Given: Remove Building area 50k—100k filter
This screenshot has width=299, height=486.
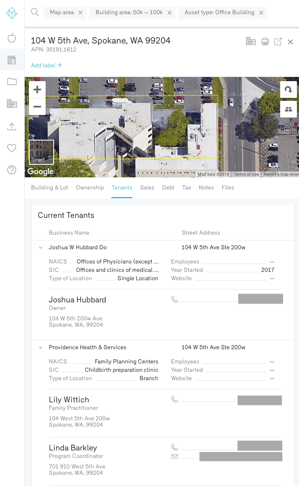Looking at the screenshot, I should [x=170, y=13].
